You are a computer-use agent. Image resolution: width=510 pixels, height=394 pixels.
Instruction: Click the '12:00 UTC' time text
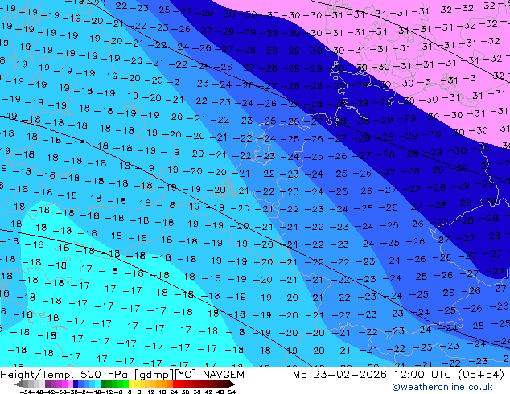coord(423,375)
